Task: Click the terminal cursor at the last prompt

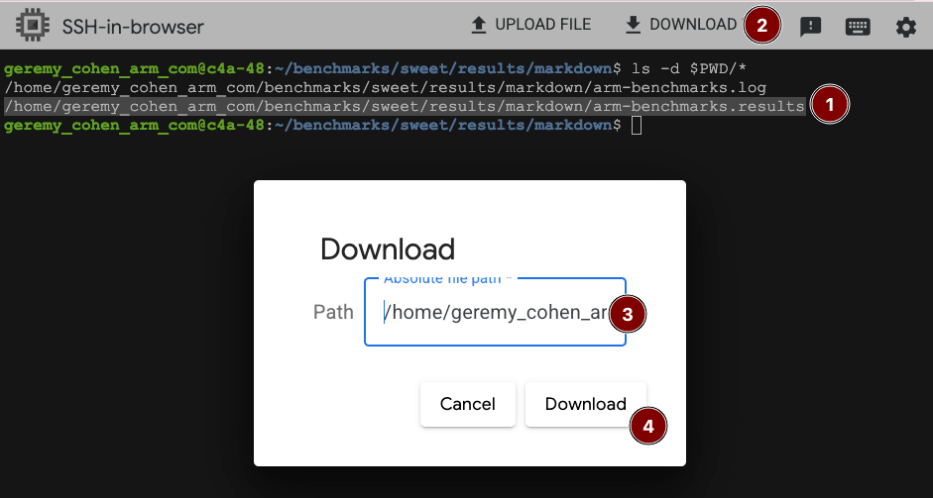Action: point(637,126)
